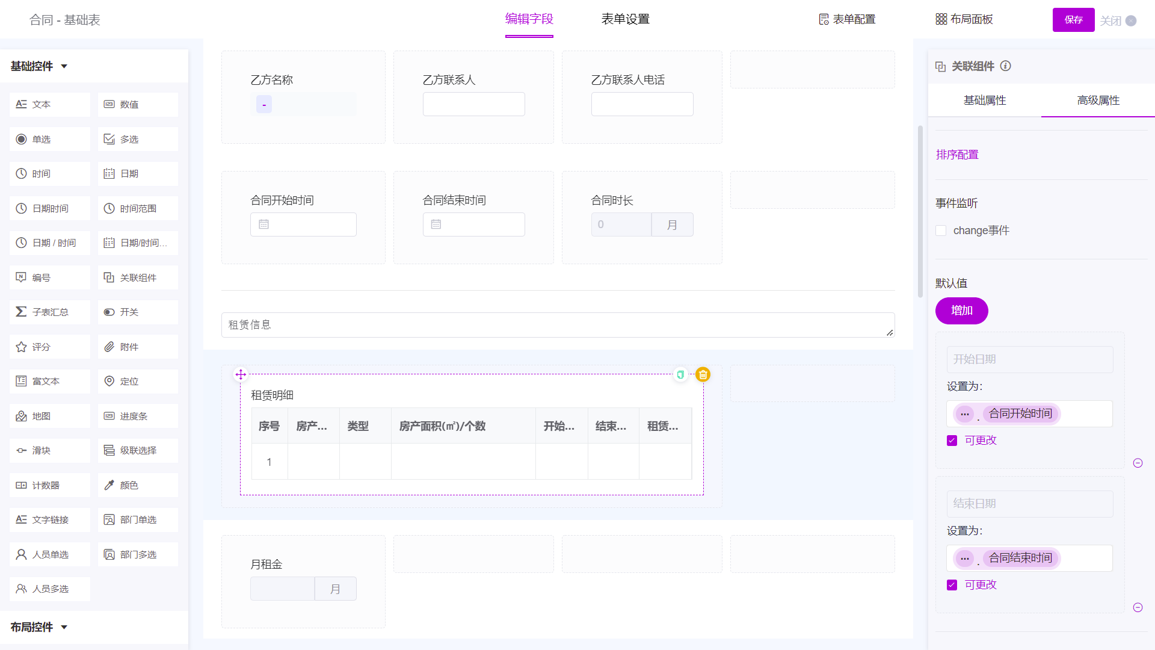This screenshot has height=650, width=1155.
Task: Click the copy icon on 租赁明细
Action: (x=680, y=374)
